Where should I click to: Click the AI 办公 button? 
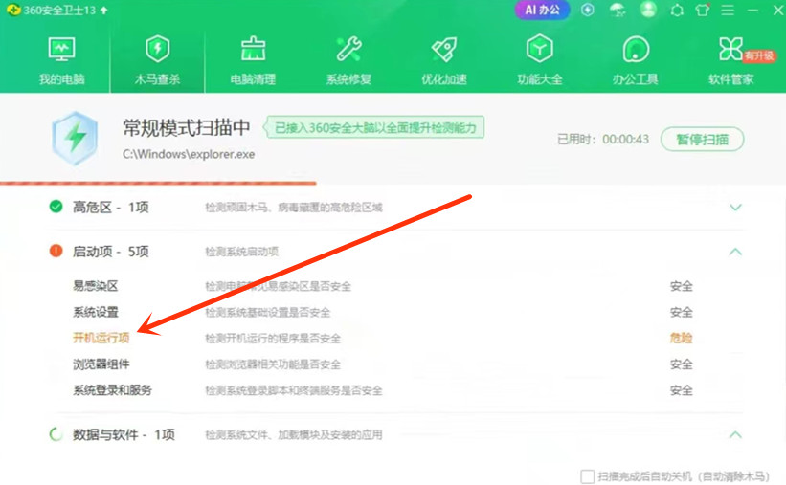coord(542,10)
